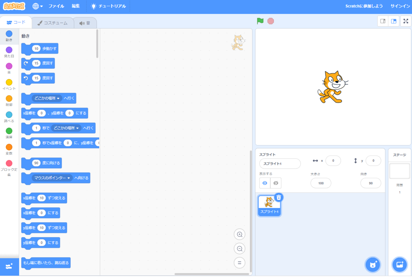
Task: Click the workspace horizontal scrollbar
Action: (212, 274)
